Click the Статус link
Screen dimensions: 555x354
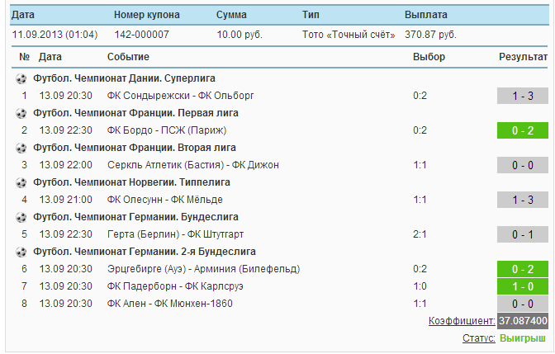[x=479, y=338]
